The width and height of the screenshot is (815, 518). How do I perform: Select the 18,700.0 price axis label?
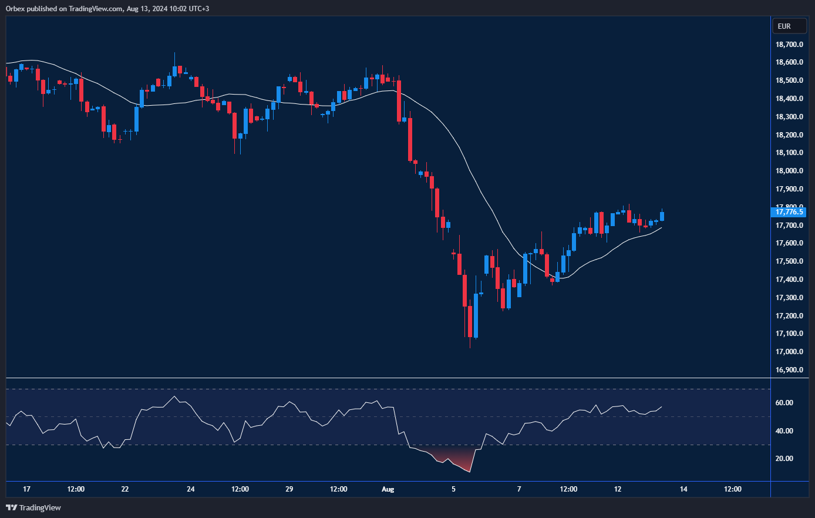pos(789,45)
